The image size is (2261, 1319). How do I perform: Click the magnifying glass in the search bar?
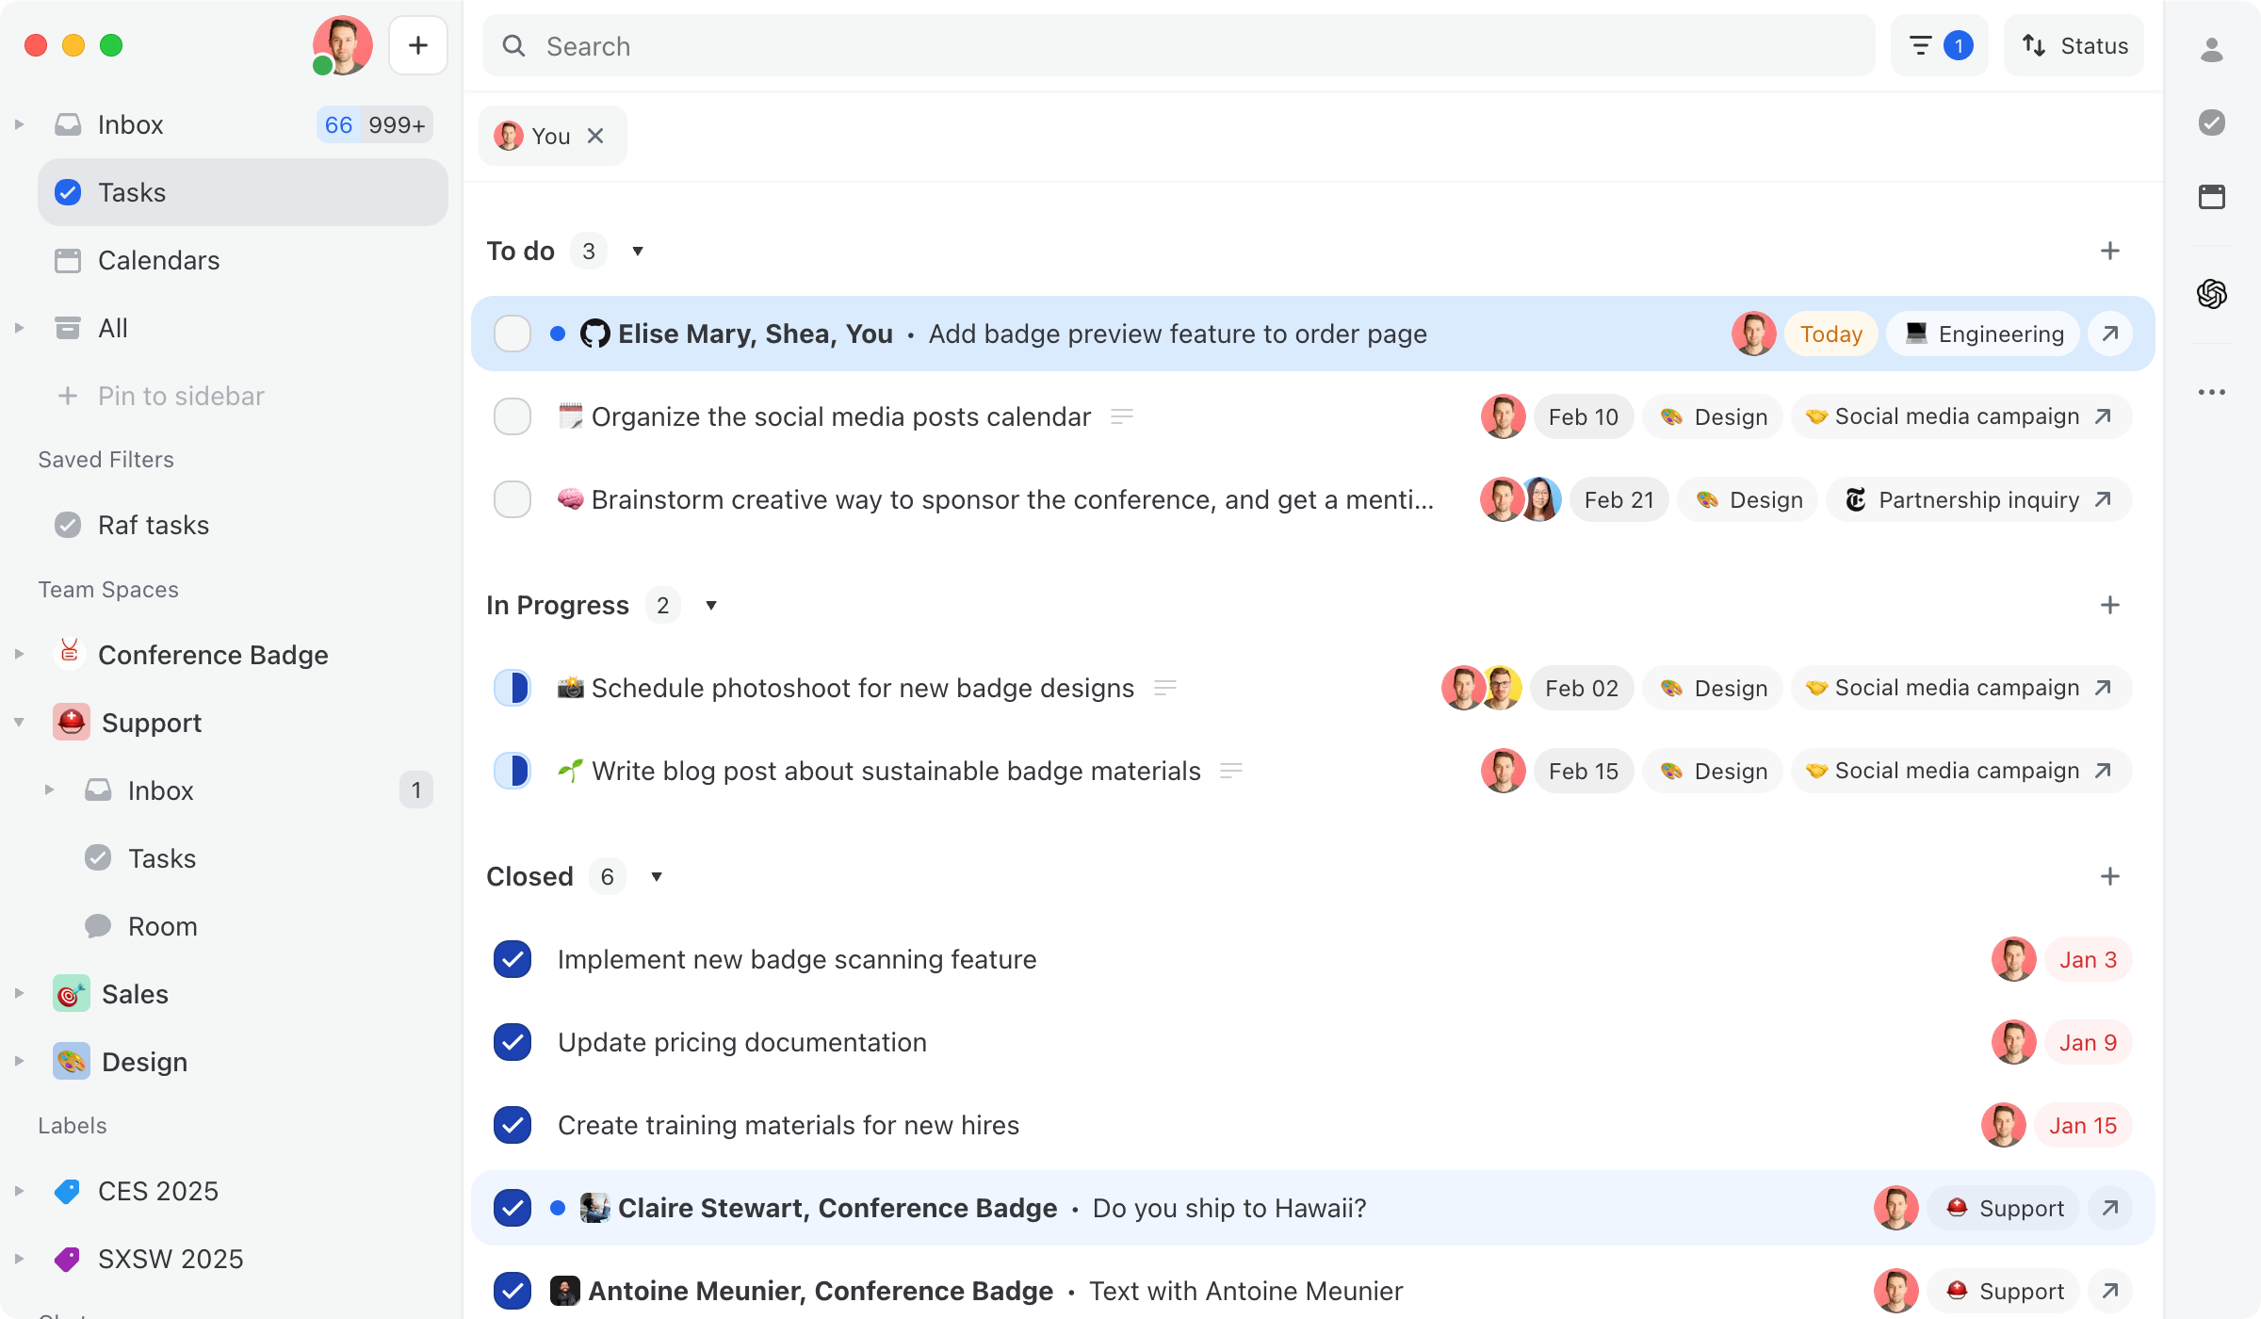514,45
